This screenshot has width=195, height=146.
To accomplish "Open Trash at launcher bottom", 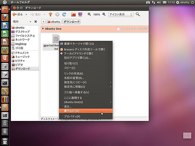I will 5,141.
